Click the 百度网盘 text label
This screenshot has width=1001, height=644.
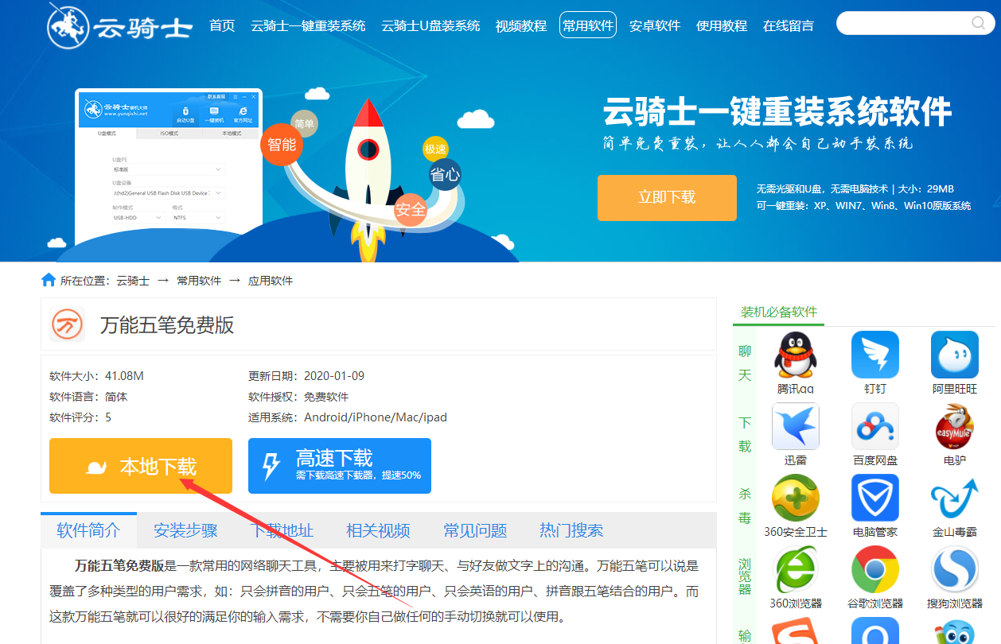point(875,460)
